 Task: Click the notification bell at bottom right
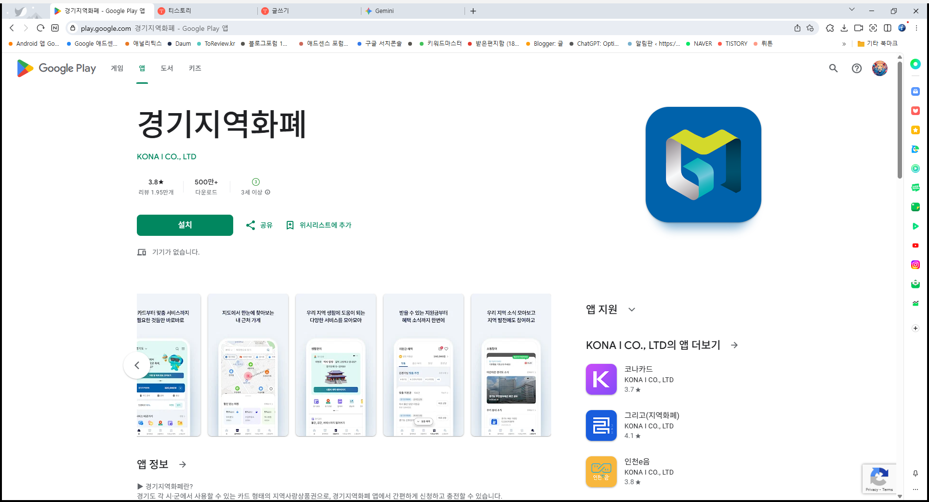point(916,474)
